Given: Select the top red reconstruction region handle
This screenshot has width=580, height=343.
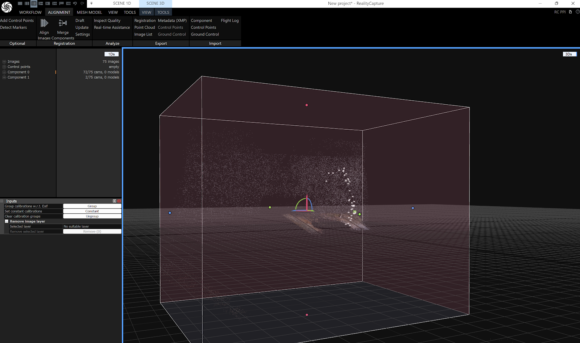Looking at the screenshot, I should [x=307, y=105].
